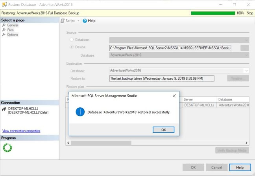Click the Restore Database window icon

[4, 5]
